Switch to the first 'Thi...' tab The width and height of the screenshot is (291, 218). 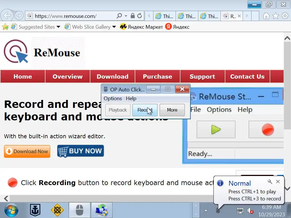(x=165, y=16)
